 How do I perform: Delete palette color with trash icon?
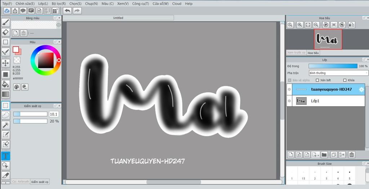tap(23, 33)
